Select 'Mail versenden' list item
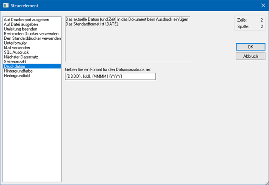Image resolution: width=269 pixels, height=185 pixels. tap(17, 48)
